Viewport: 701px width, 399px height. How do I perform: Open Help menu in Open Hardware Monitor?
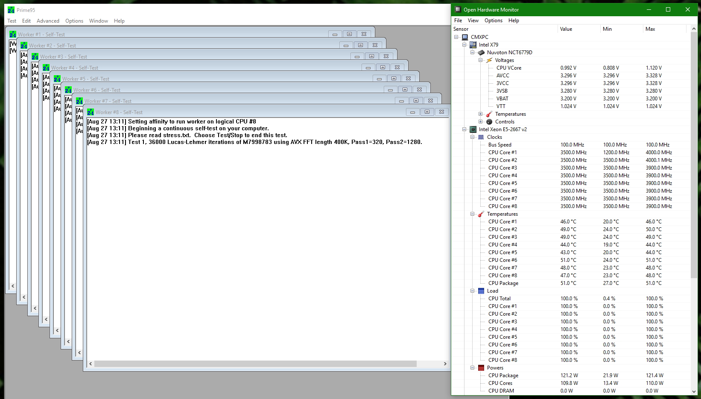[514, 21]
